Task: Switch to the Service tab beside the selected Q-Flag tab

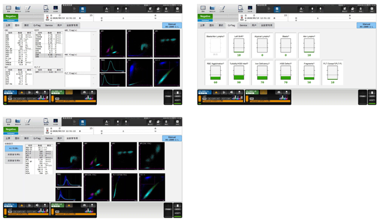Action: pyautogui.click(x=243, y=25)
